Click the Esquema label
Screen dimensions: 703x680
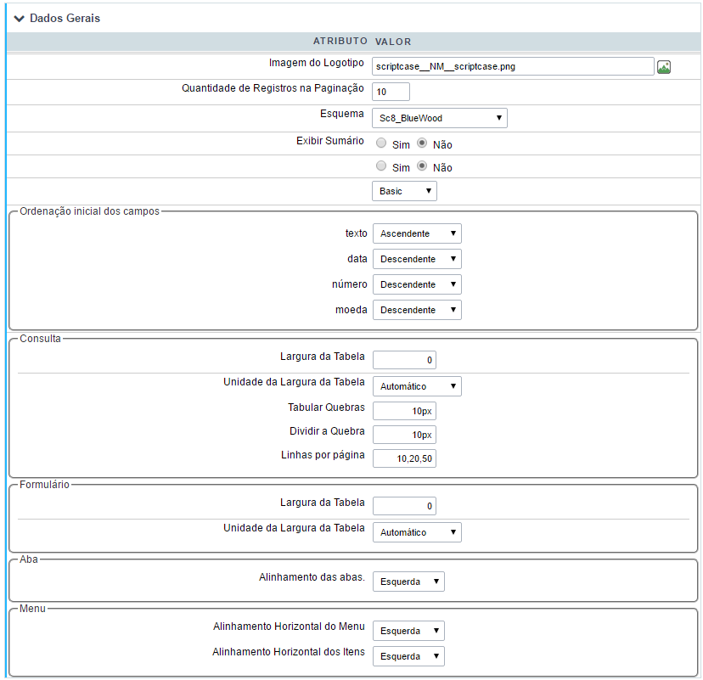pos(341,114)
